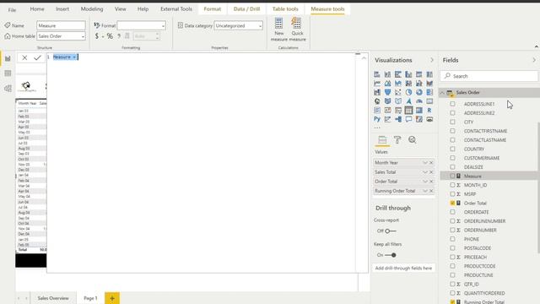Collapse the Visualizations pane
The height and width of the screenshot is (304, 540).
(432, 60)
